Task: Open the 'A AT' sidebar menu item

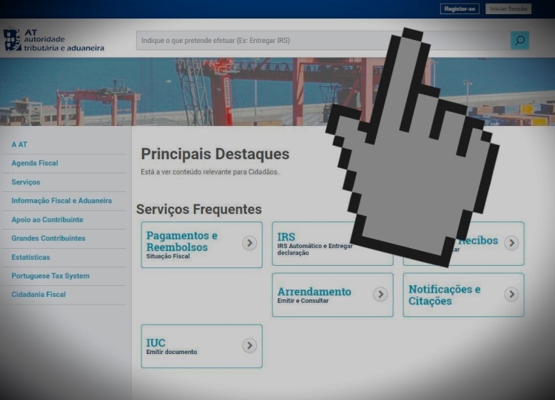Action: pyautogui.click(x=19, y=144)
